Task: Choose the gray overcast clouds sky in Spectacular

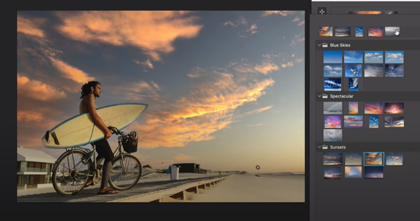Action: (x=332, y=135)
